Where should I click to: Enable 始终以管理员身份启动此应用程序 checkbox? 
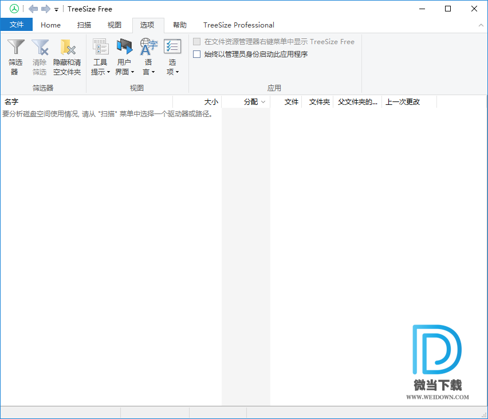pos(196,54)
